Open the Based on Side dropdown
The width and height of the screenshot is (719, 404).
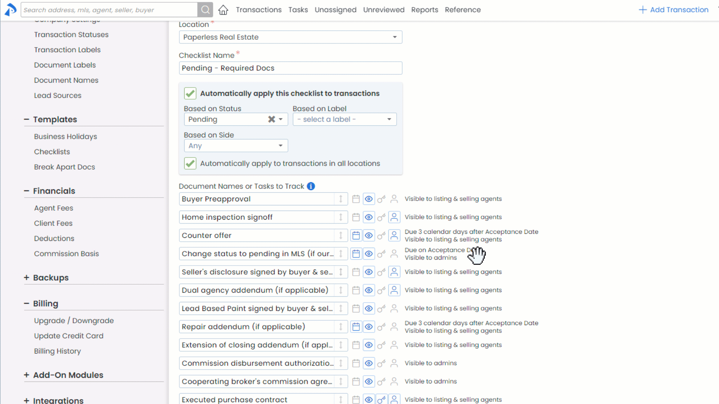tap(236, 146)
